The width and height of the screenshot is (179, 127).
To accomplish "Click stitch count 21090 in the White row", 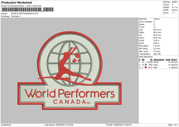I will 150,62.
